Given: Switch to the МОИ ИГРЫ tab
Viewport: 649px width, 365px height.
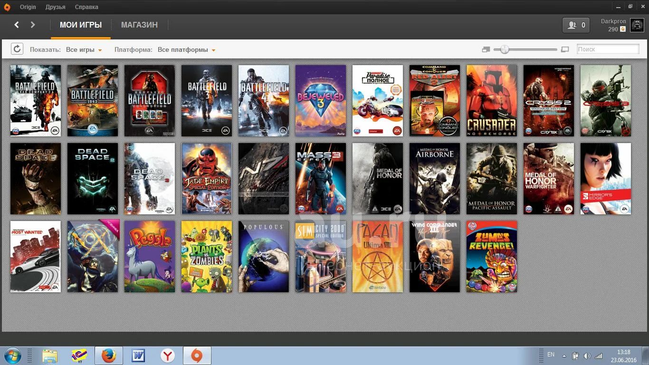Looking at the screenshot, I should pos(81,25).
